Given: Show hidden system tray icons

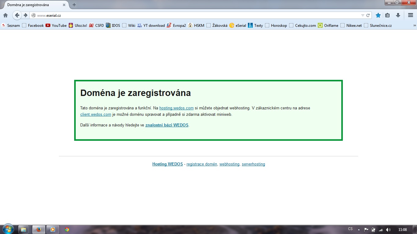Looking at the screenshot, I should [x=359, y=230].
